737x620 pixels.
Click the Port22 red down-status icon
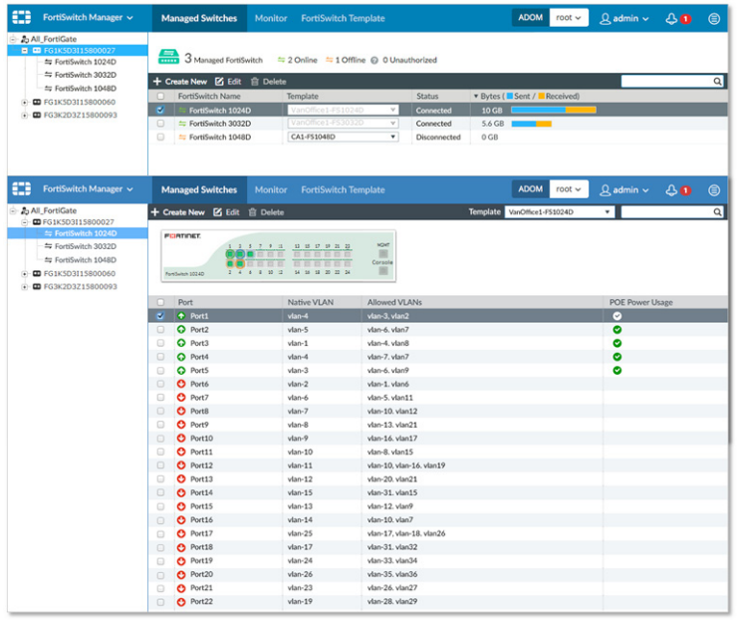[x=181, y=602]
